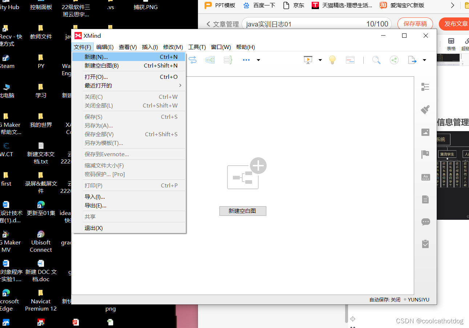469x328 pixels.
Task: Click the 新建空白图 button in canvas
Action: (x=243, y=211)
